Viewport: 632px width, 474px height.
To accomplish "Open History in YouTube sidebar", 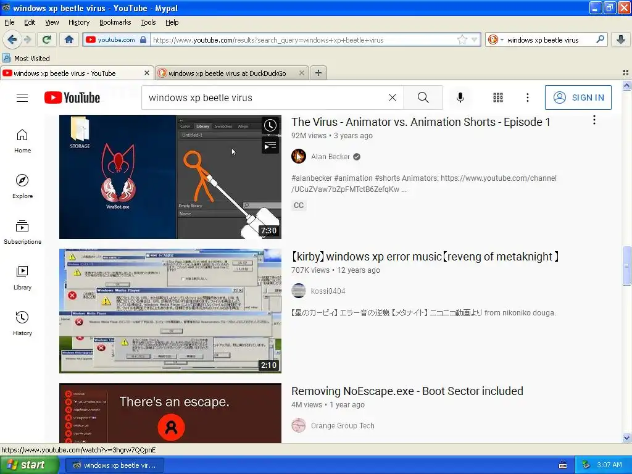I will click(x=23, y=323).
